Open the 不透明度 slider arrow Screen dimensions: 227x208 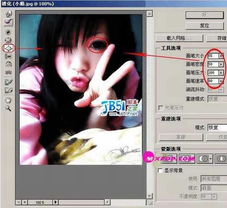pos(214,197)
